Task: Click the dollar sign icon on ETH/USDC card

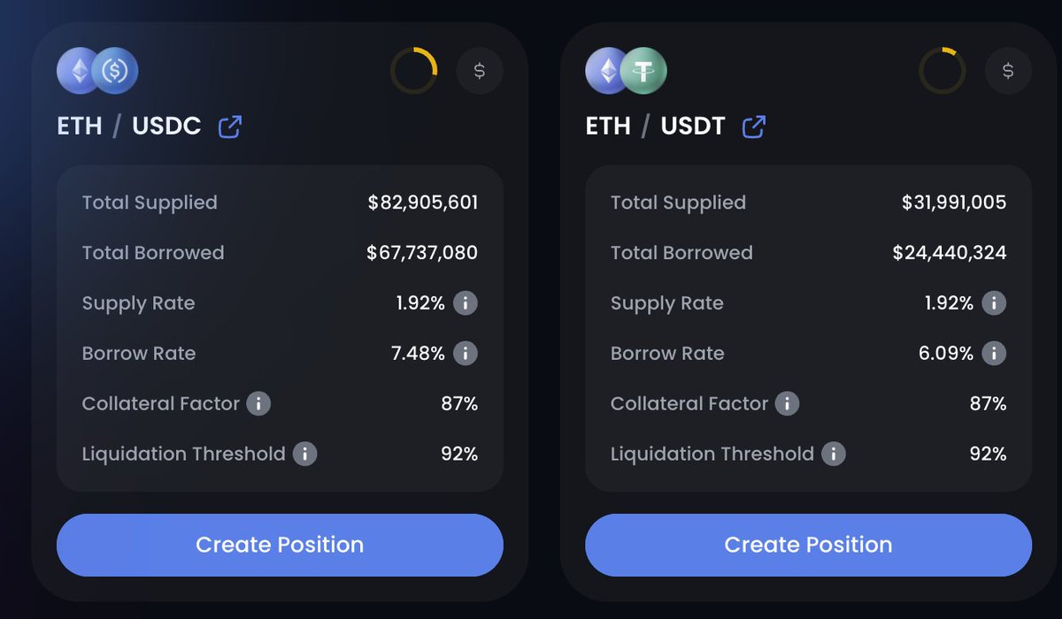Action: pos(480,71)
